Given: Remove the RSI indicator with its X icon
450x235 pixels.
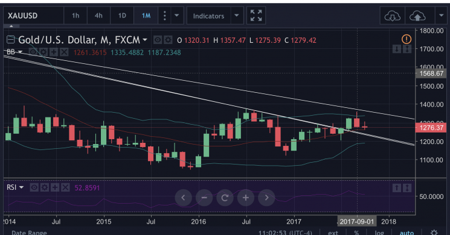Looking at the screenshot, I should (x=65, y=187).
